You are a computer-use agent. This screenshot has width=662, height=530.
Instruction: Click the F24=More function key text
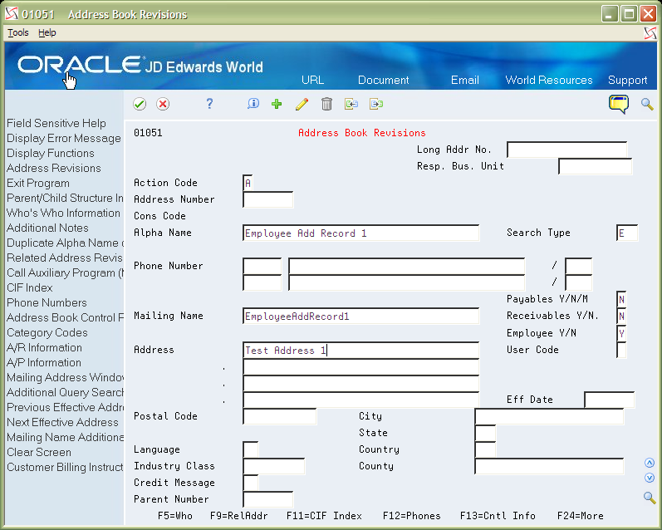(x=580, y=516)
